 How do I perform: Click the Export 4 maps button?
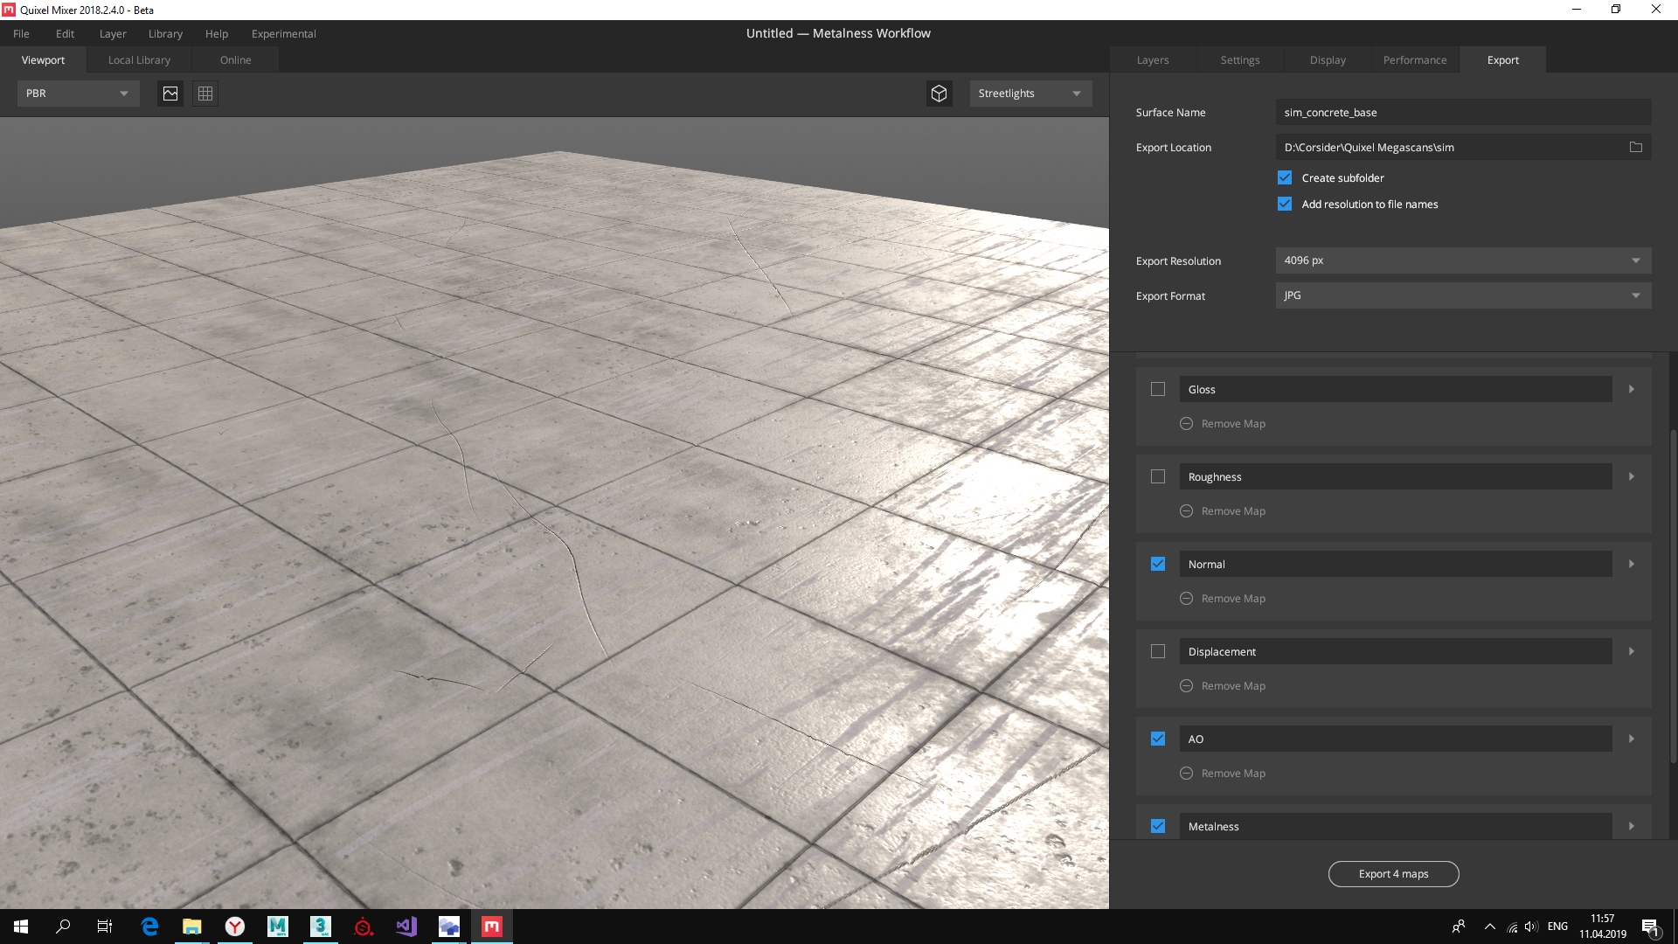pos(1393,873)
